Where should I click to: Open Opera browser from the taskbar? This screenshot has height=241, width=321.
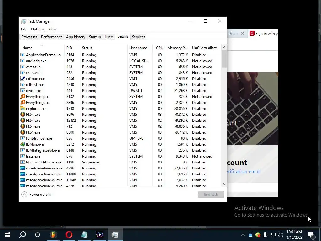69,235
